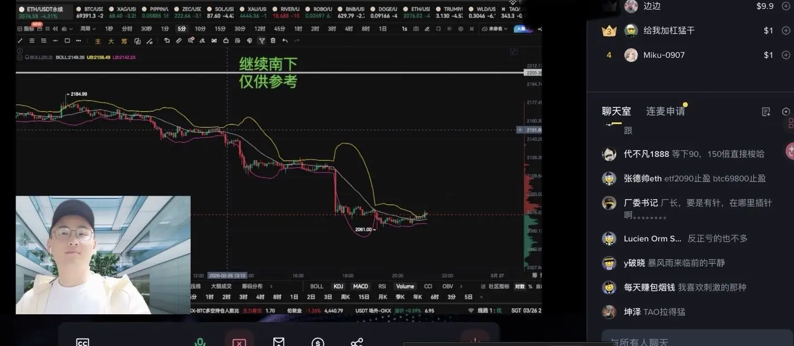794x346 pixels.
Task: Click the hexagon settings icon in the chat header
Action: [786, 112]
